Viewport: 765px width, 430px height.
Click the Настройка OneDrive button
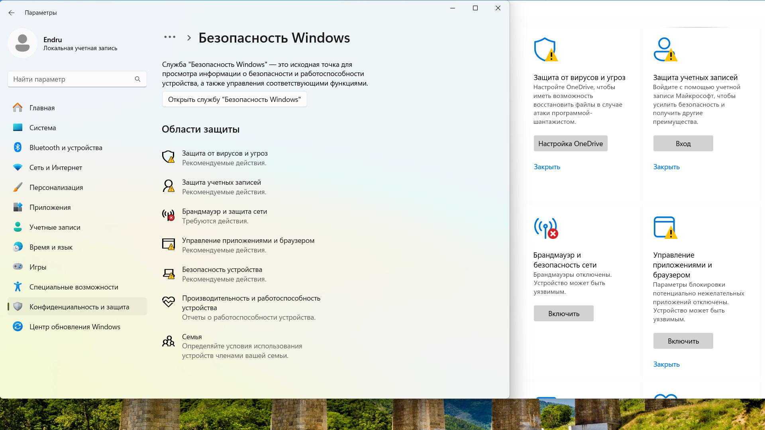pos(570,144)
